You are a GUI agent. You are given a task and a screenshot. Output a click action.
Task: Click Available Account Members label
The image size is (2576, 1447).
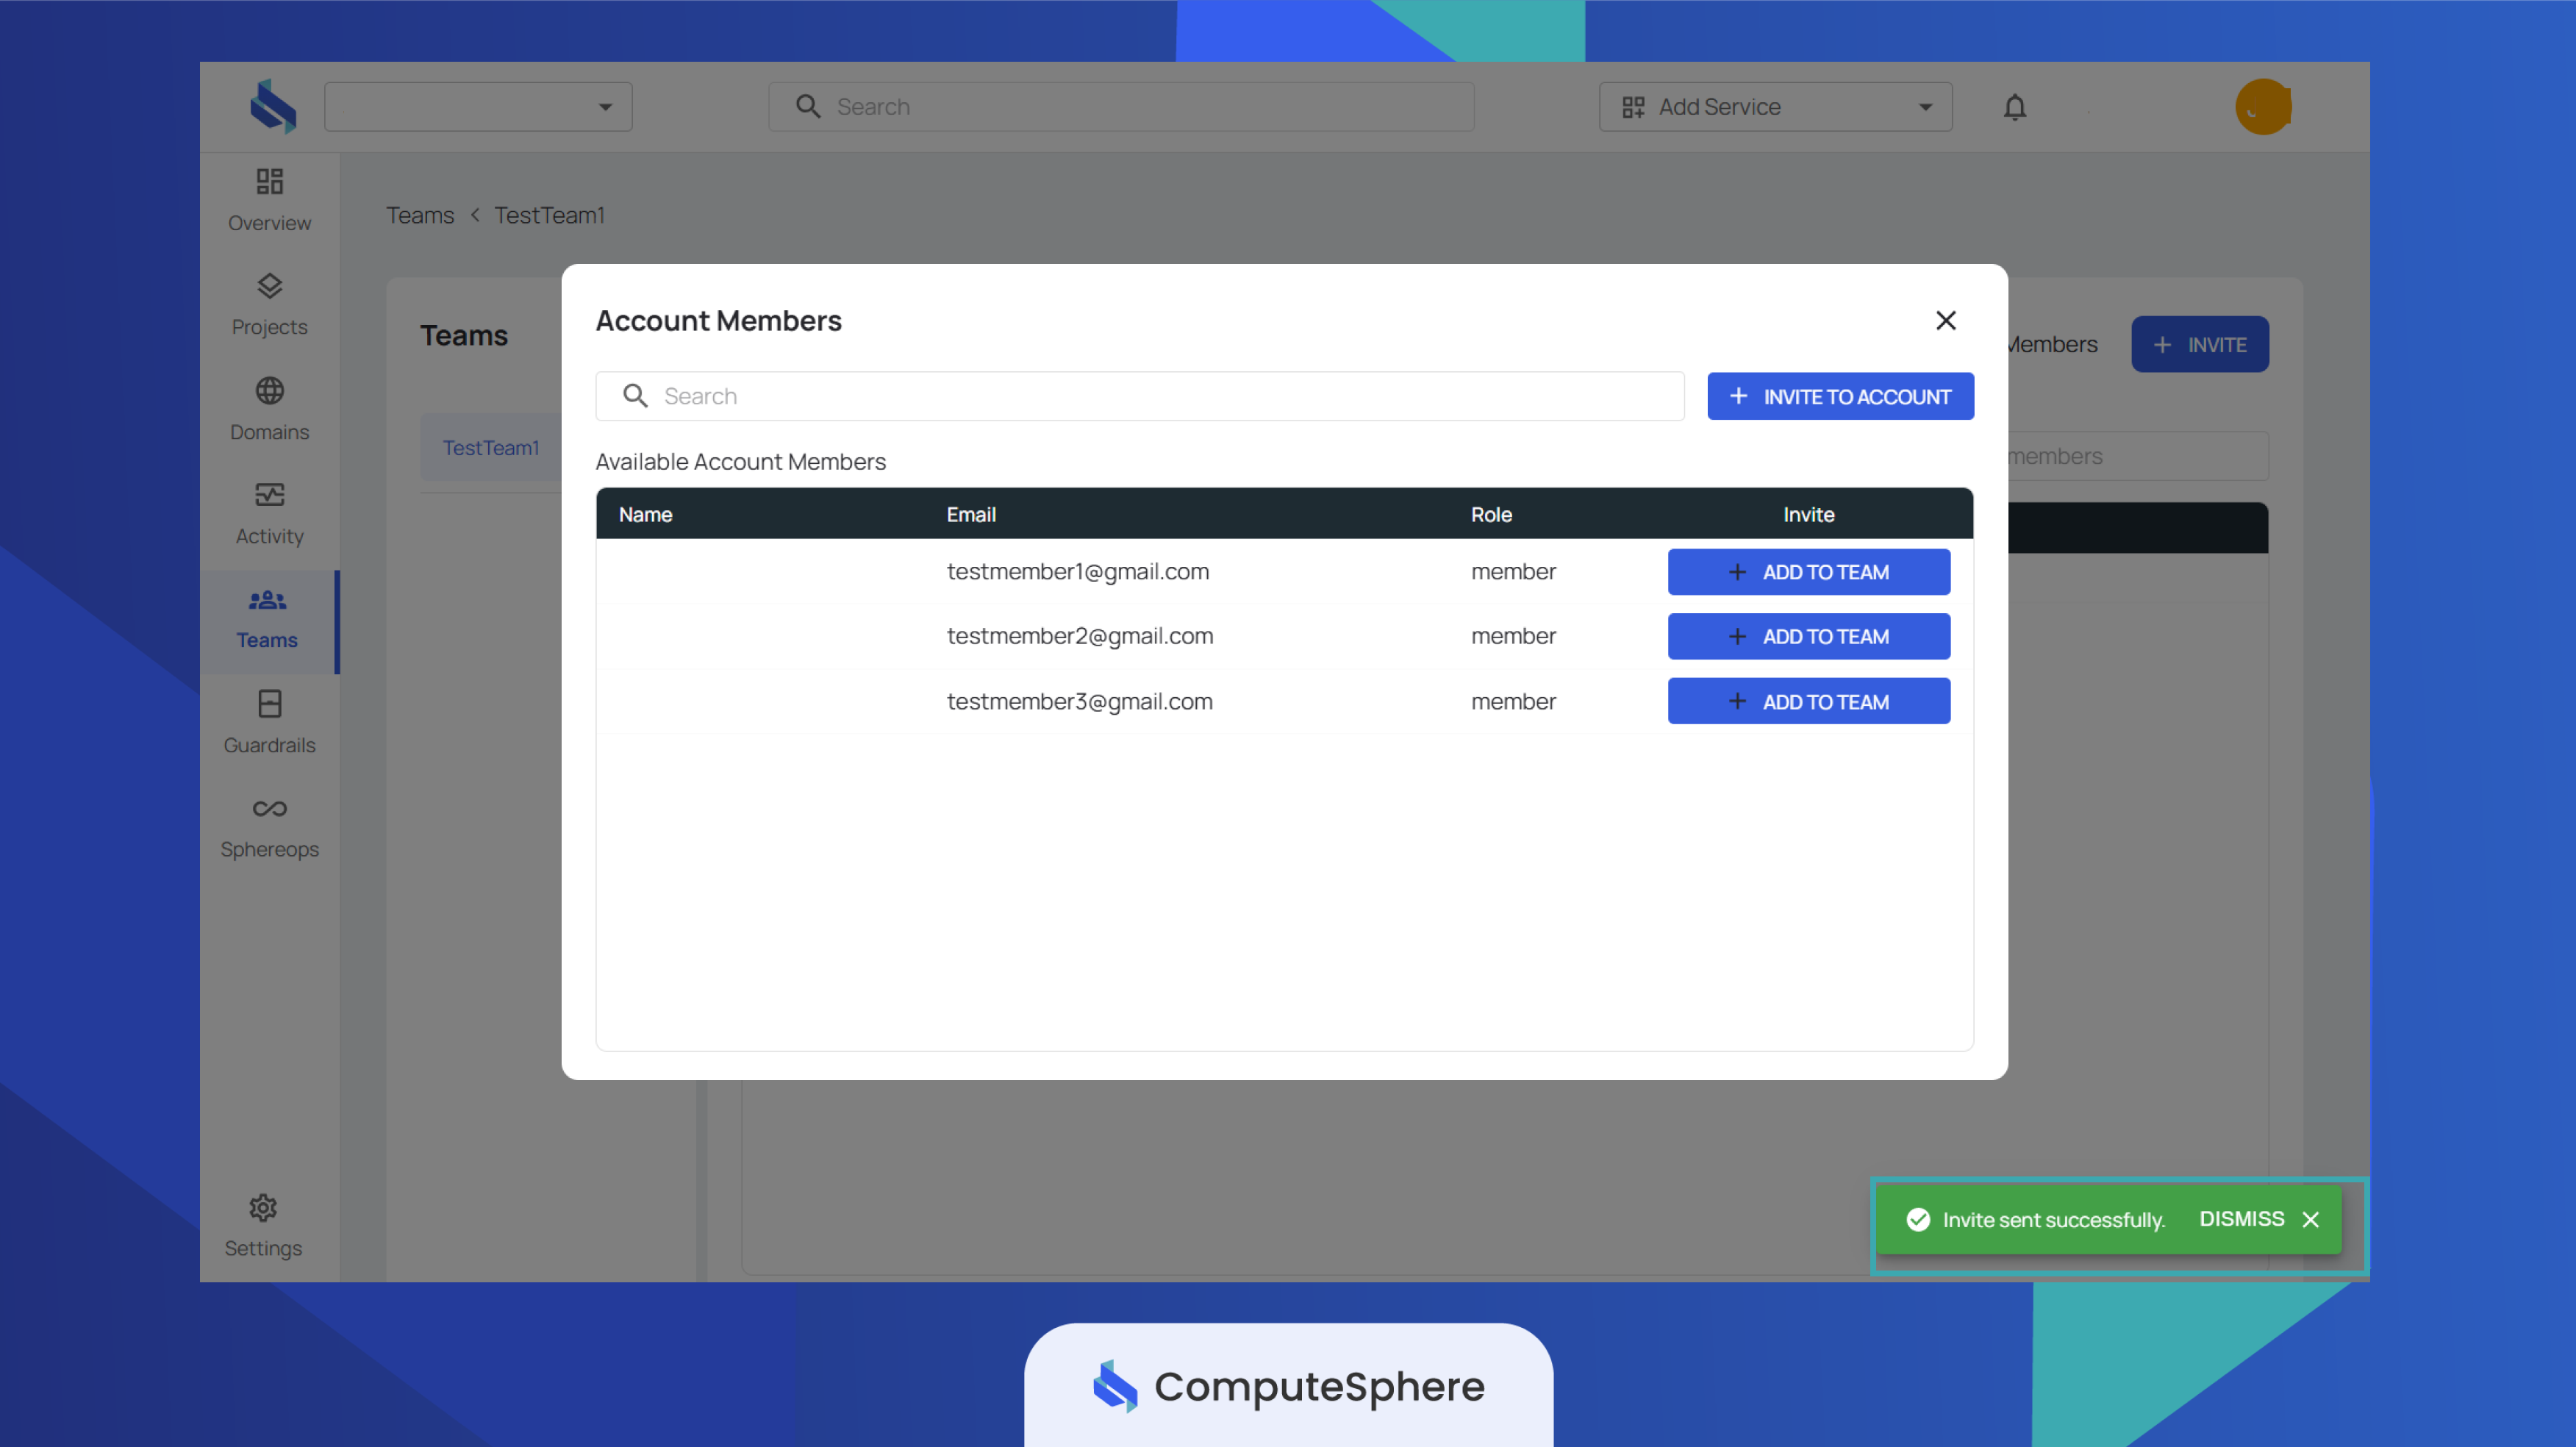click(741, 462)
